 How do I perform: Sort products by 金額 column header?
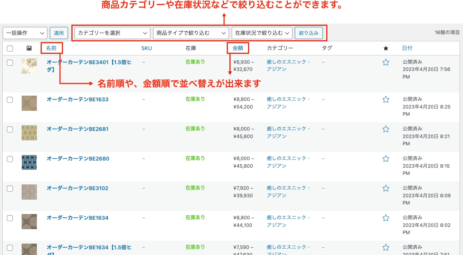pyautogui.click(x=238, y=48)
